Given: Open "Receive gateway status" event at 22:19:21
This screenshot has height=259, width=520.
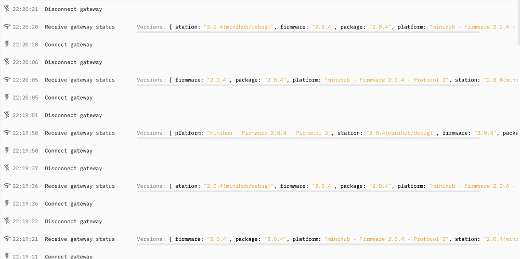Looking at the screenshot, I should pos(80,239).
